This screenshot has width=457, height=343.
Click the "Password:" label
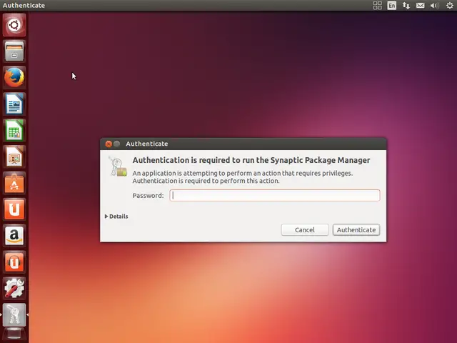(148, 195)
